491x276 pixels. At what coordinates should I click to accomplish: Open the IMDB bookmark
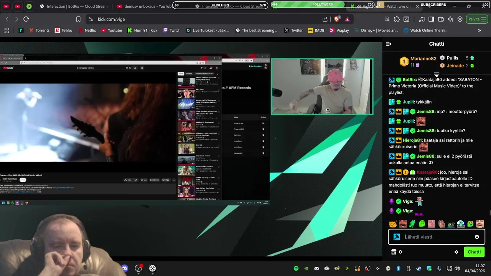point(316,30)
